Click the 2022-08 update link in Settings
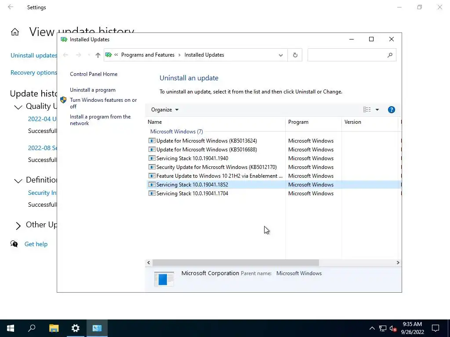 pyautogui.click(x=43, y=148)
